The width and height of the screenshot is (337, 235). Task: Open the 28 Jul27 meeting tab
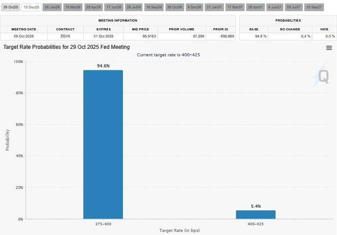coord(294,7)
